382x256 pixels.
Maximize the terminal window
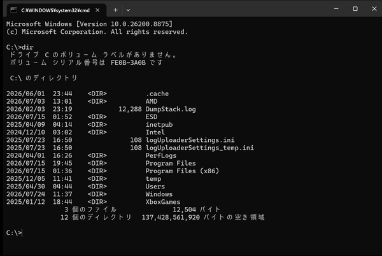click(355, 8)
